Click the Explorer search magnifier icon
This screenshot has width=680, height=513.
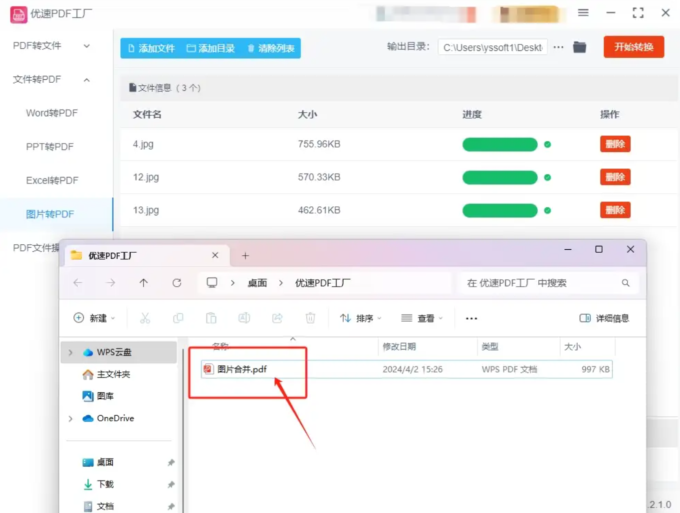coord(626,283)
